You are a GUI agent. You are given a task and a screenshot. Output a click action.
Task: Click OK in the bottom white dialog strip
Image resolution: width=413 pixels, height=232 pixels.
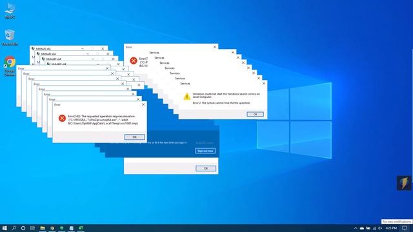pyautogui.click(x=206, y=168)
